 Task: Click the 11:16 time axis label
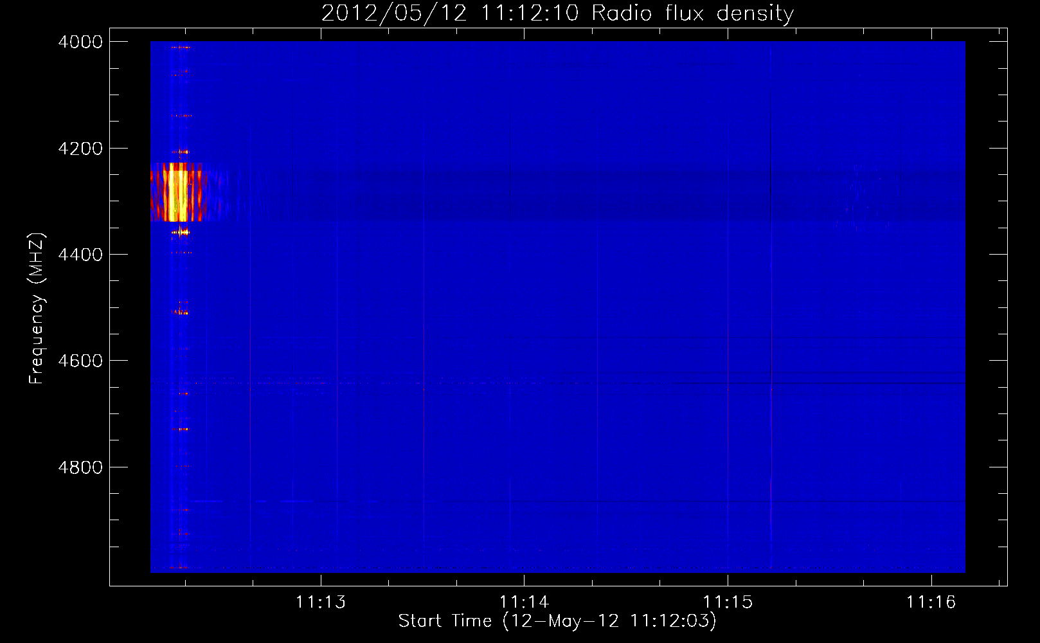(x=931, y=602)
